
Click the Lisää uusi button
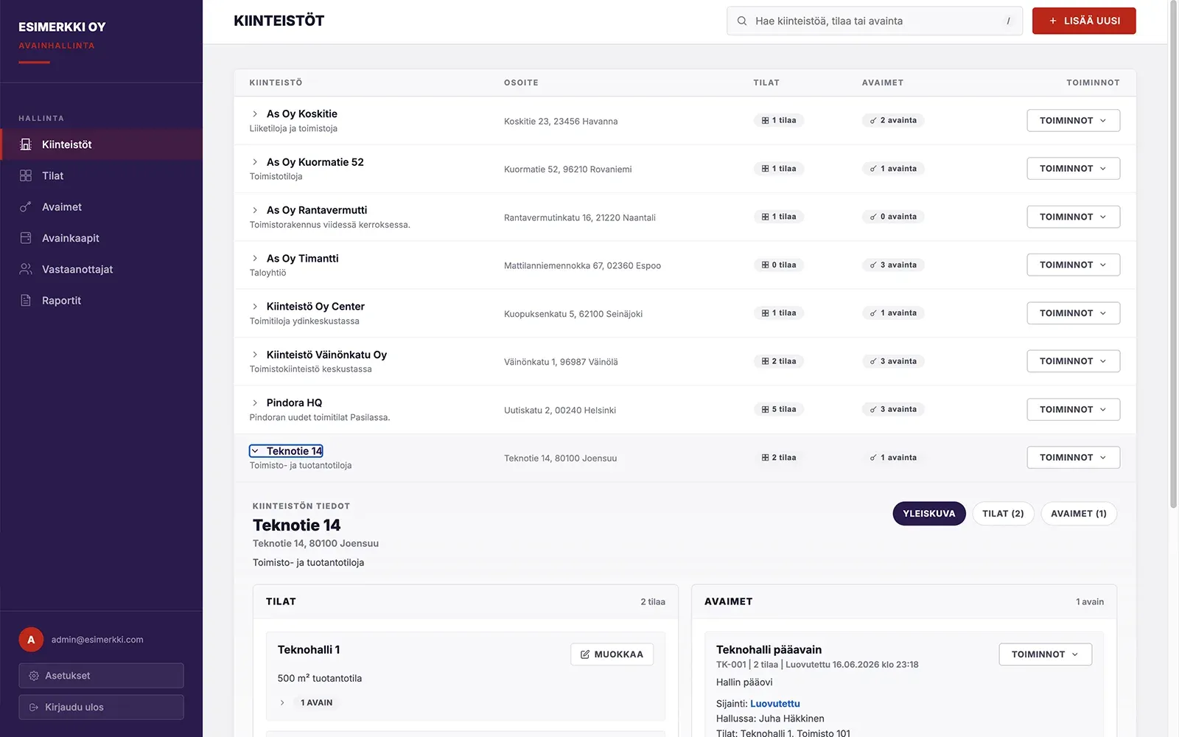(x=1084, y=21)
